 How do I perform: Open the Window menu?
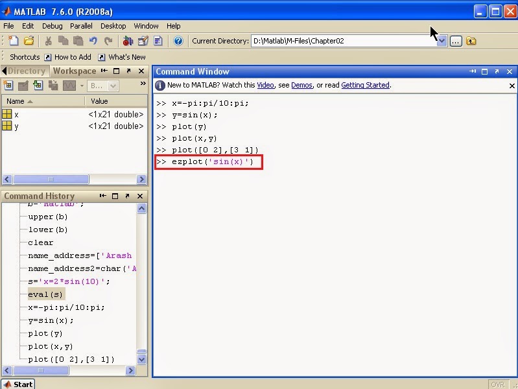coord(146,26)
